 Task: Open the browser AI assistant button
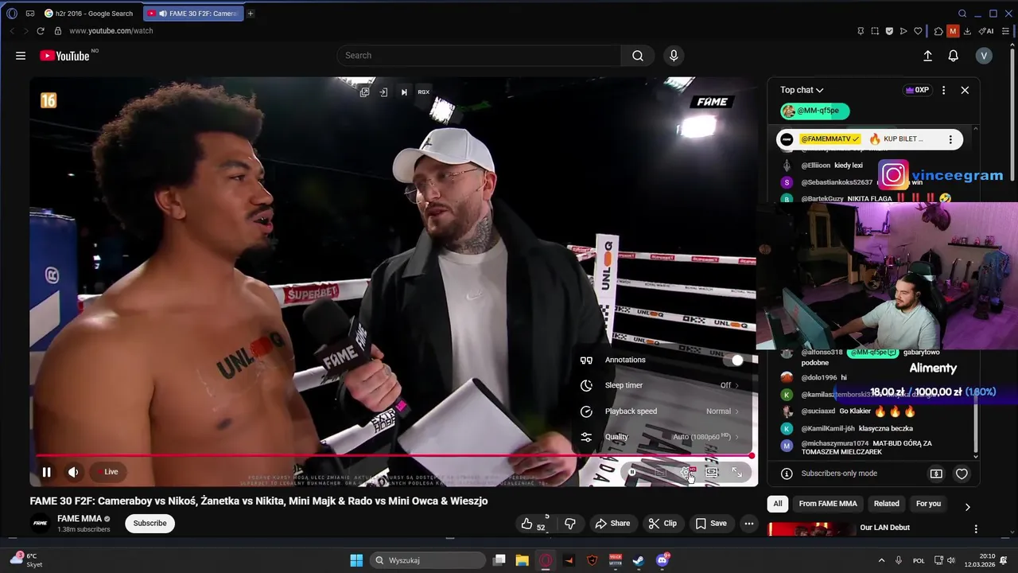click(x=986, y=31)
